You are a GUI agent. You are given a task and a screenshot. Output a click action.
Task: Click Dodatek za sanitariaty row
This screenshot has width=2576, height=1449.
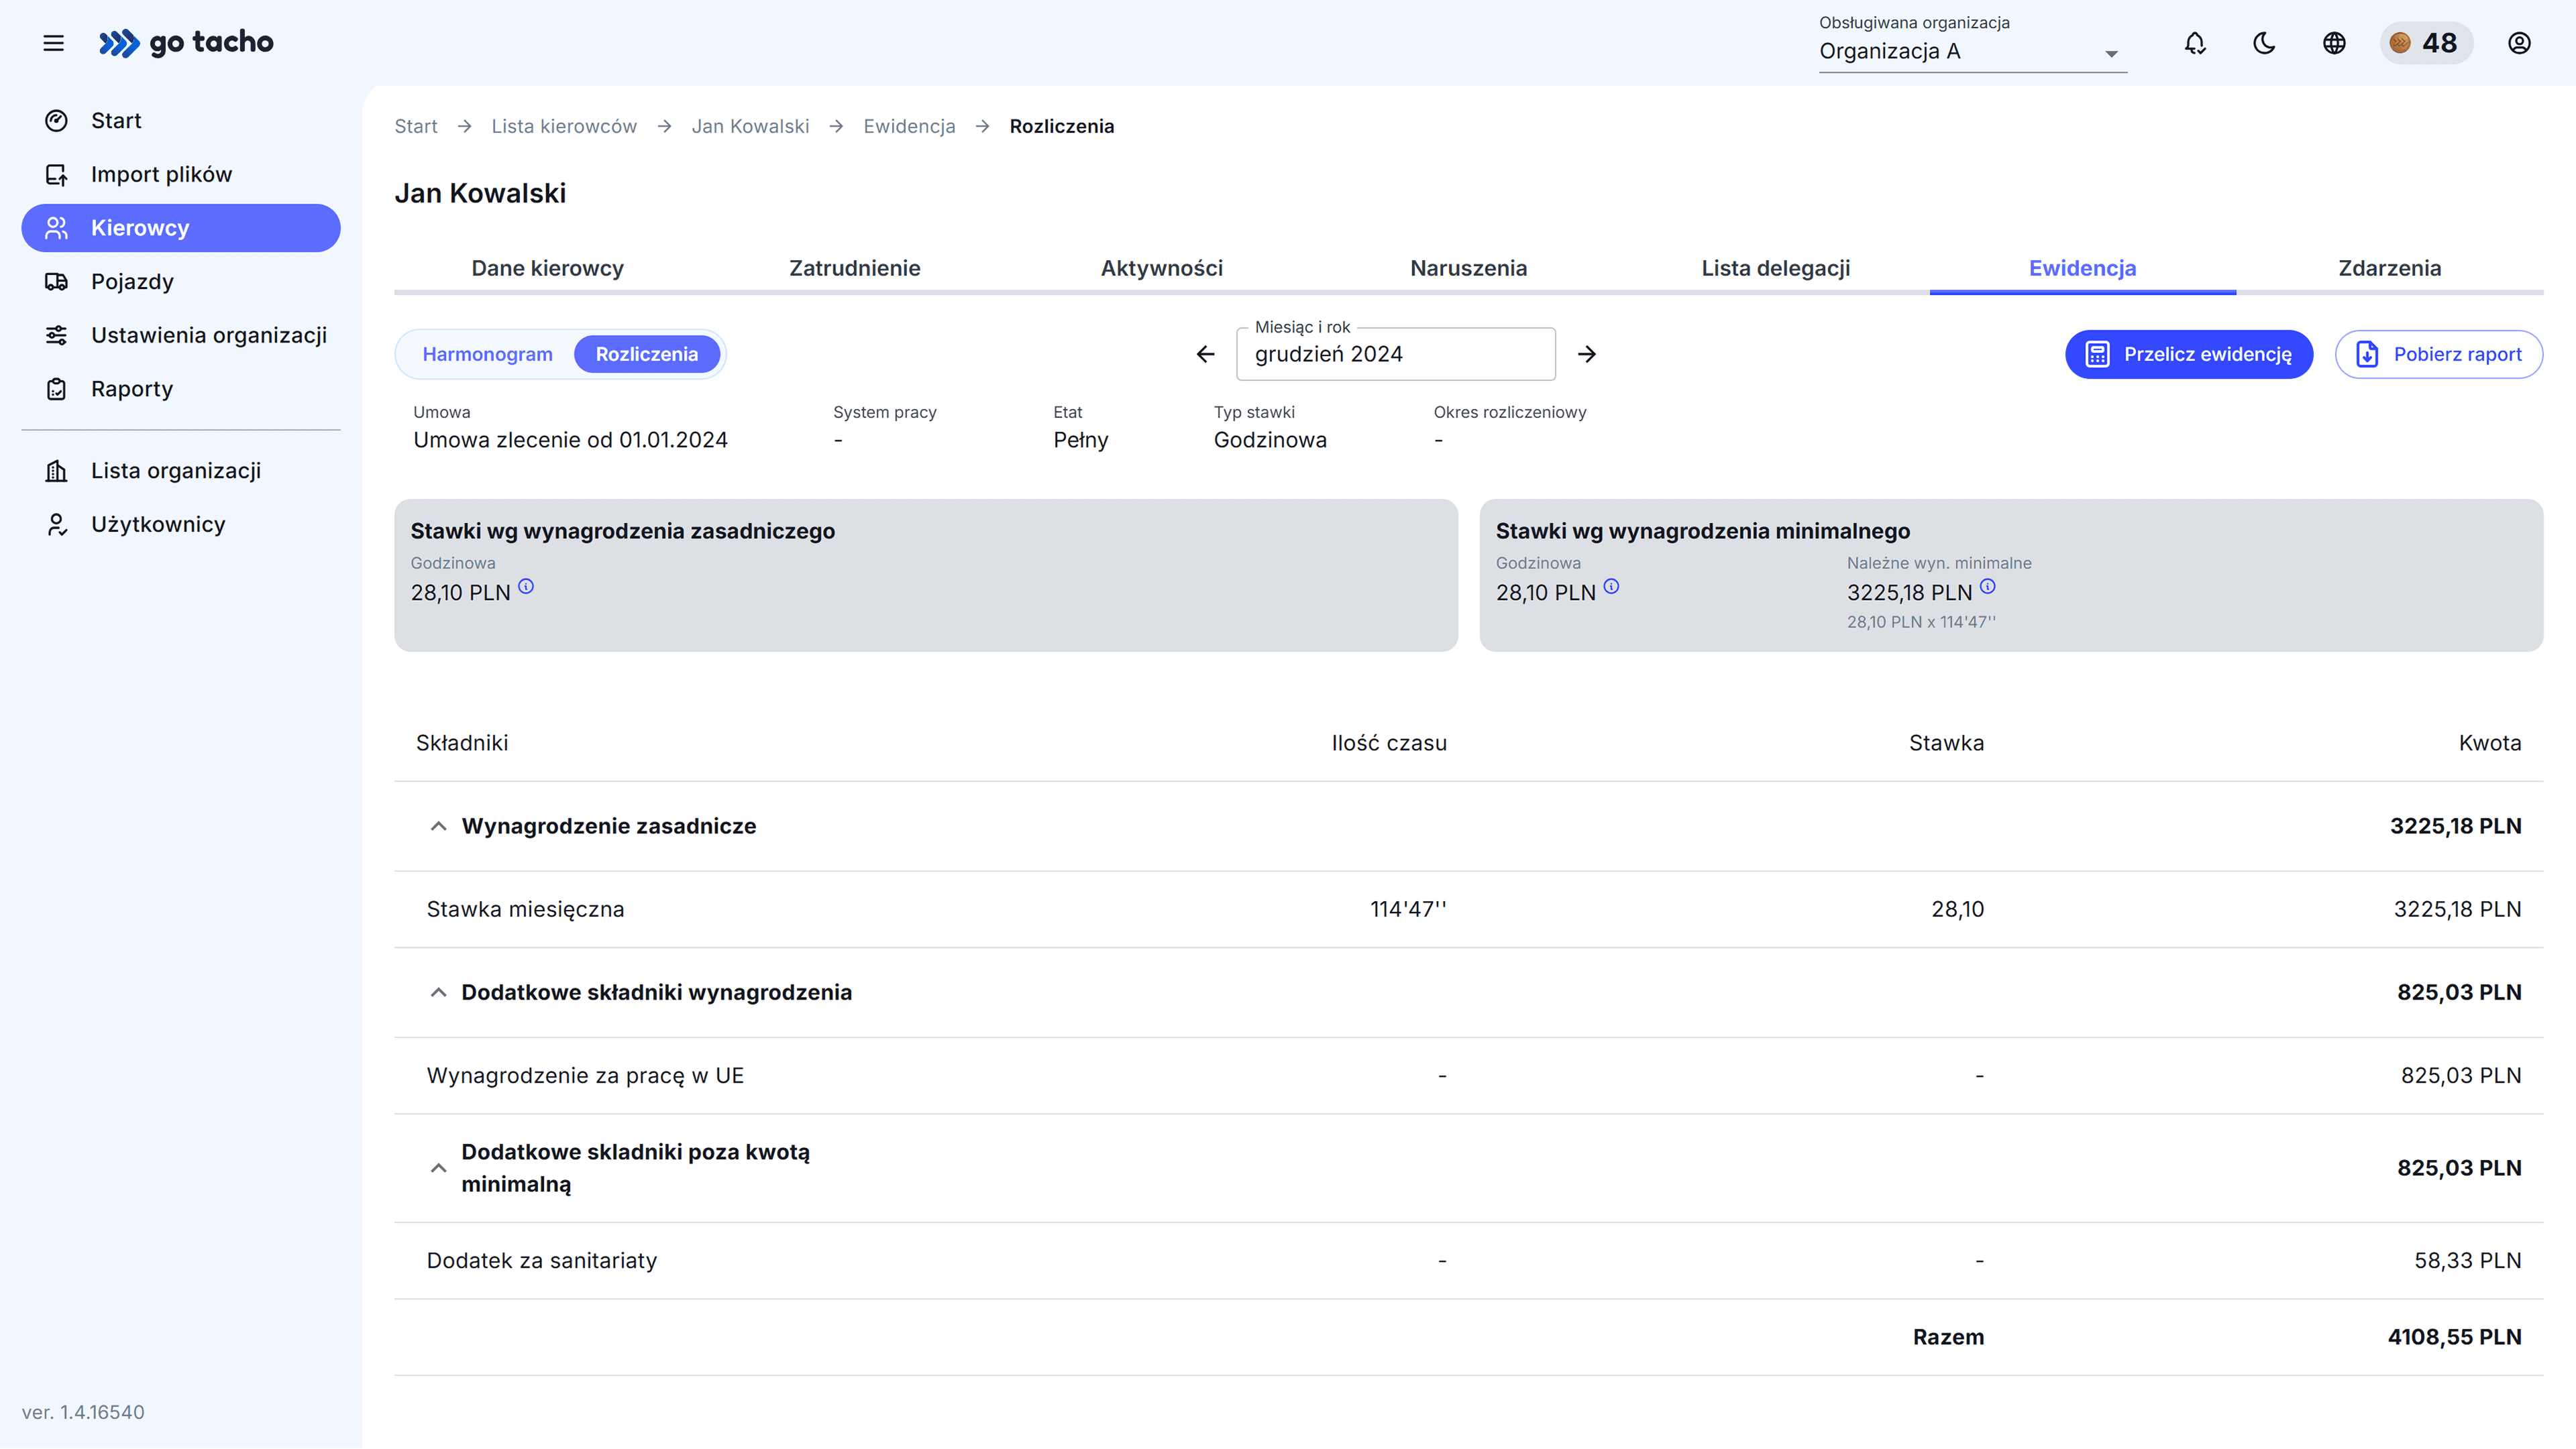(1468, 1260)
